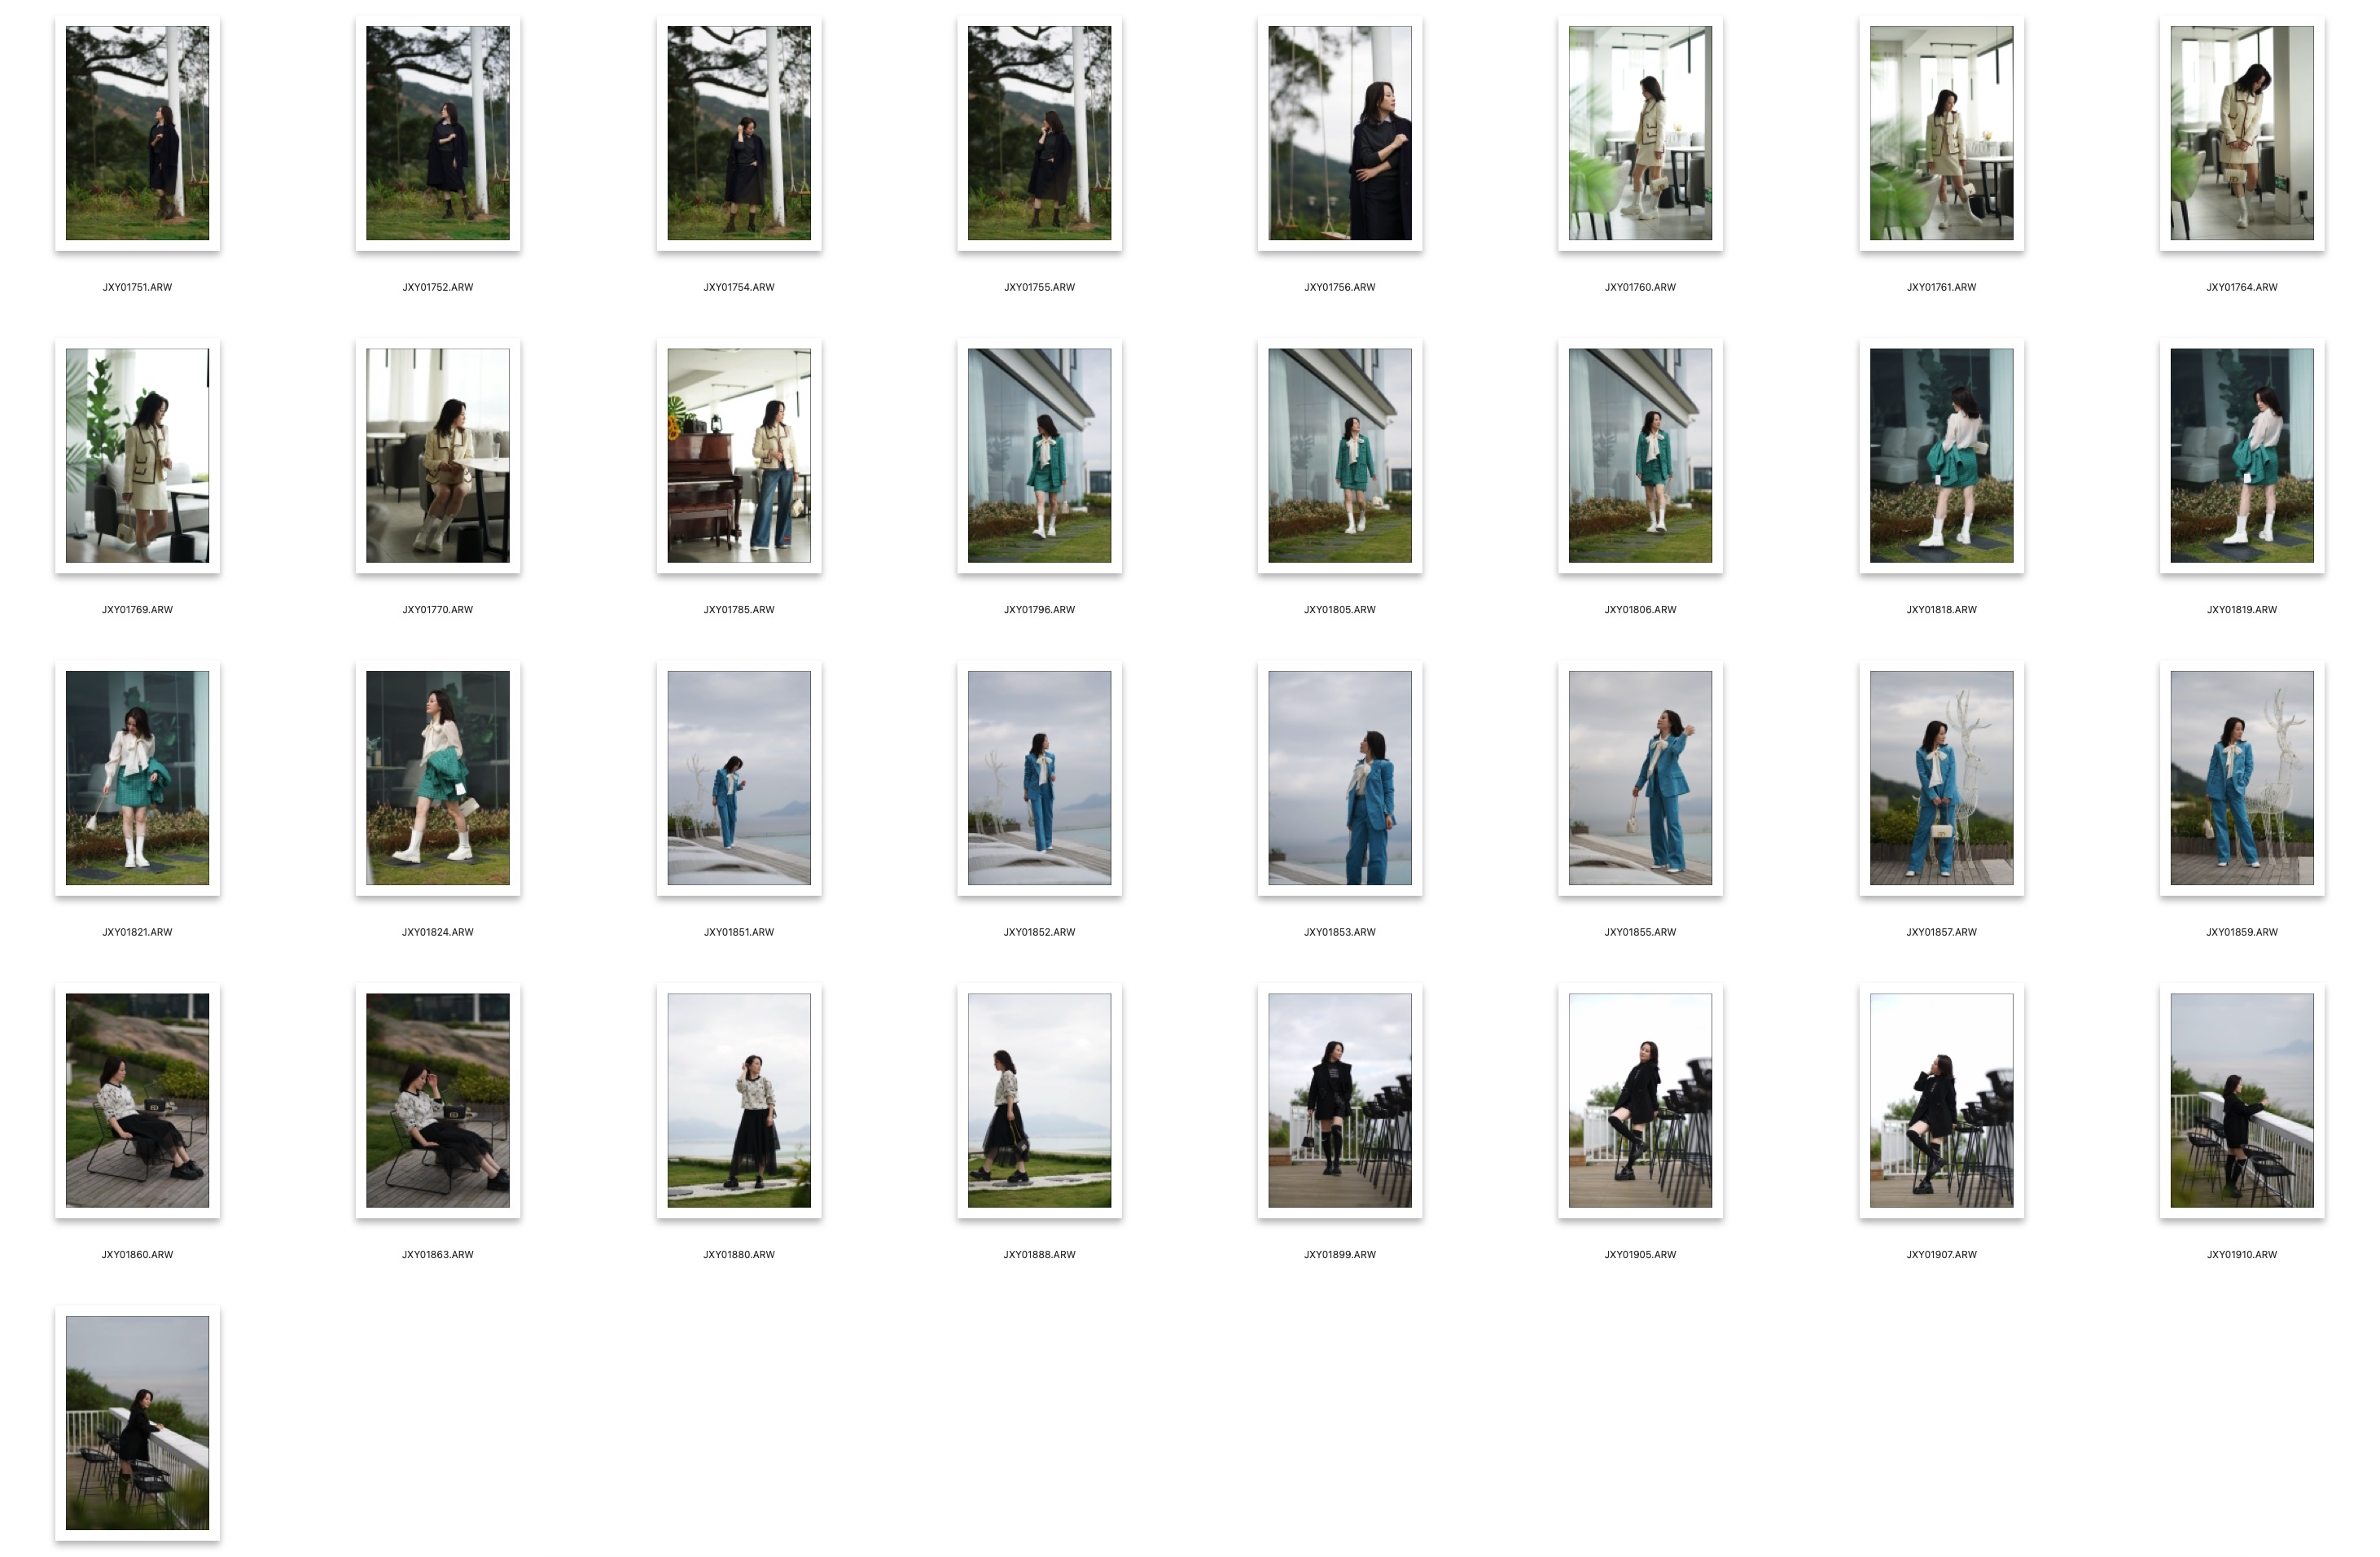
Task: Select photo JXY01853.ARW
Action: pyautogui.click(x=1339, y=777)
